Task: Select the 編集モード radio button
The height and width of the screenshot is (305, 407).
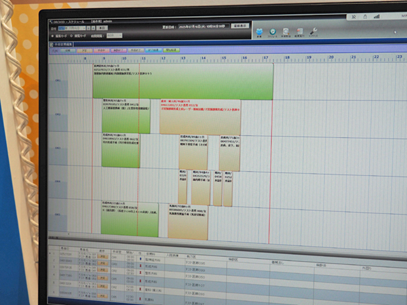Action: click(53, 36)
